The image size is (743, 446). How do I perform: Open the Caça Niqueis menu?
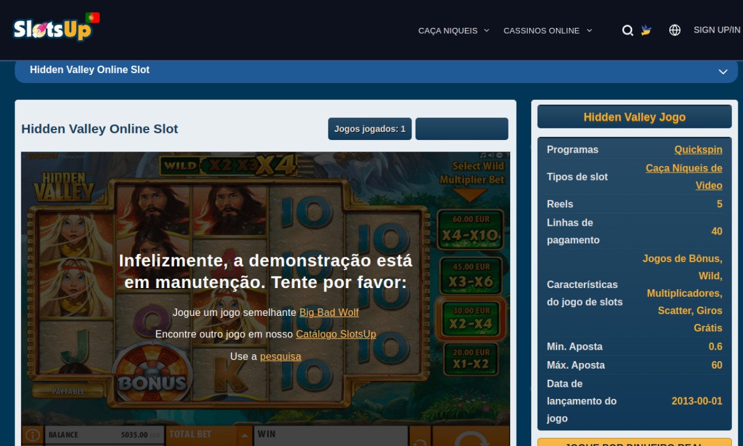[448, 31]
